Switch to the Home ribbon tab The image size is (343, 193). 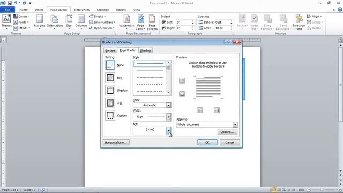pos(24,10)
